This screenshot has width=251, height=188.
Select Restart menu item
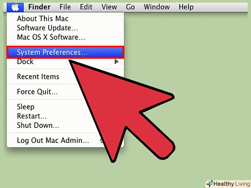click(x=32, y=116)
